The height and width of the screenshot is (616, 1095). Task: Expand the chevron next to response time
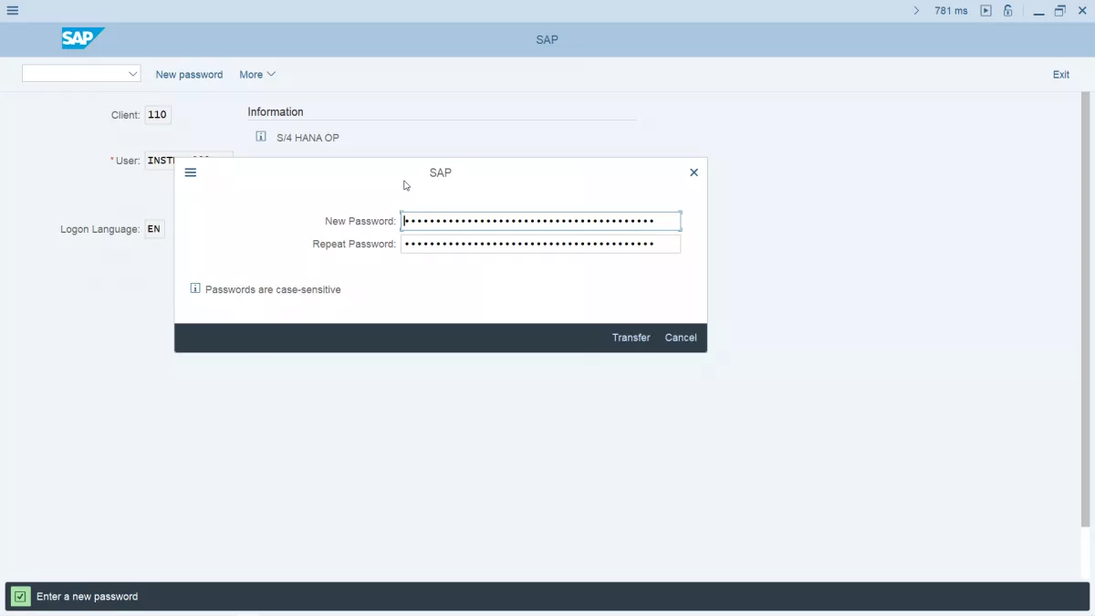[x=917, y=11]
